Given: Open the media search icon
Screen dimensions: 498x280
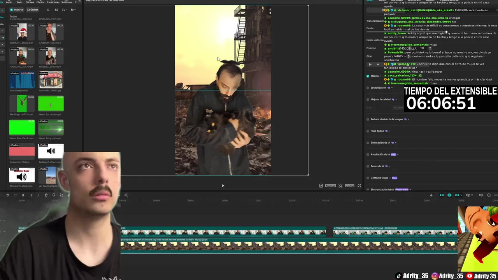Looking at the screenshot, I should [48, 10].
